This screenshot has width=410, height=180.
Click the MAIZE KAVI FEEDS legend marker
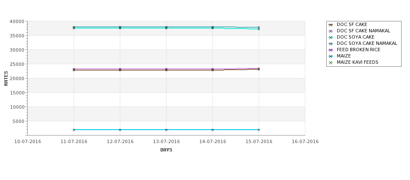click(331, 63)
